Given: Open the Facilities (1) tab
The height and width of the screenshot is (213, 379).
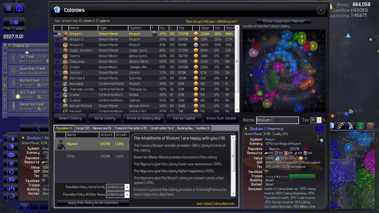Looking at the screenshot, I should (203, 128).
